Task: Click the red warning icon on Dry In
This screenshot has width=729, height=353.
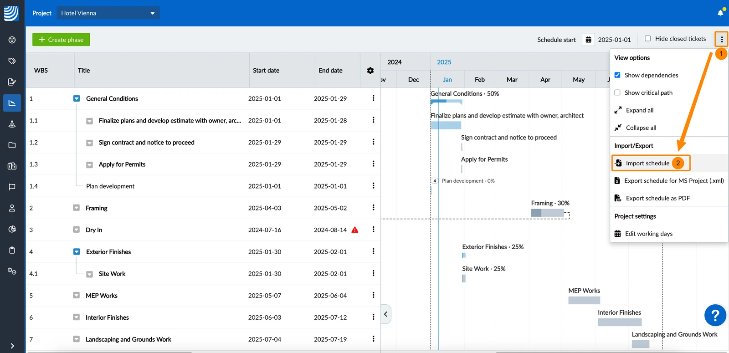Action: tap(355, 230)
